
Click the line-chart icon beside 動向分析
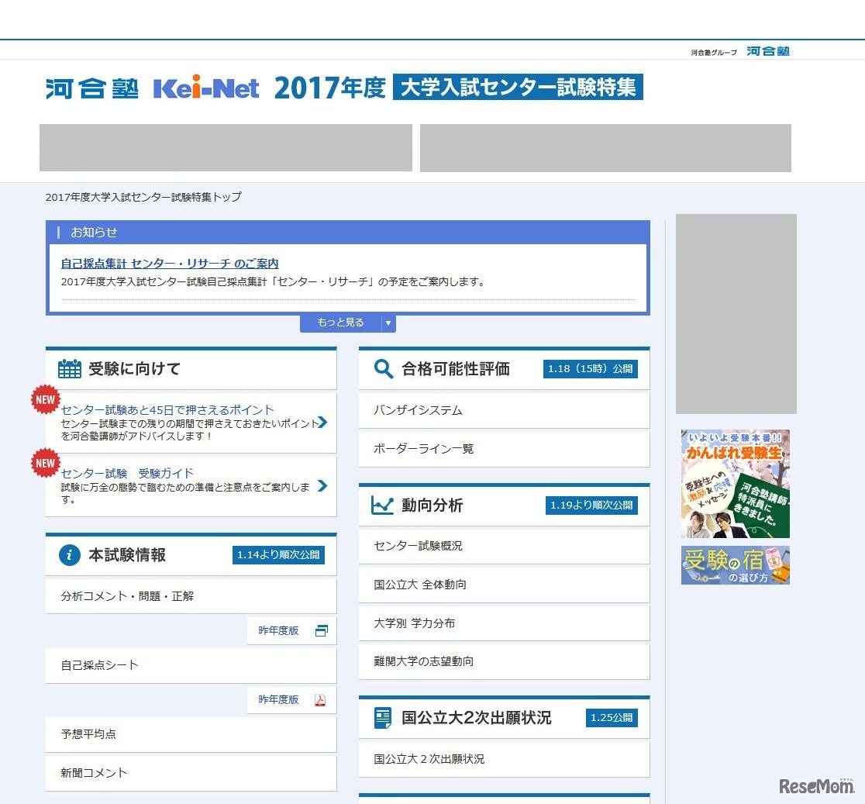click(x=382, y=505)
